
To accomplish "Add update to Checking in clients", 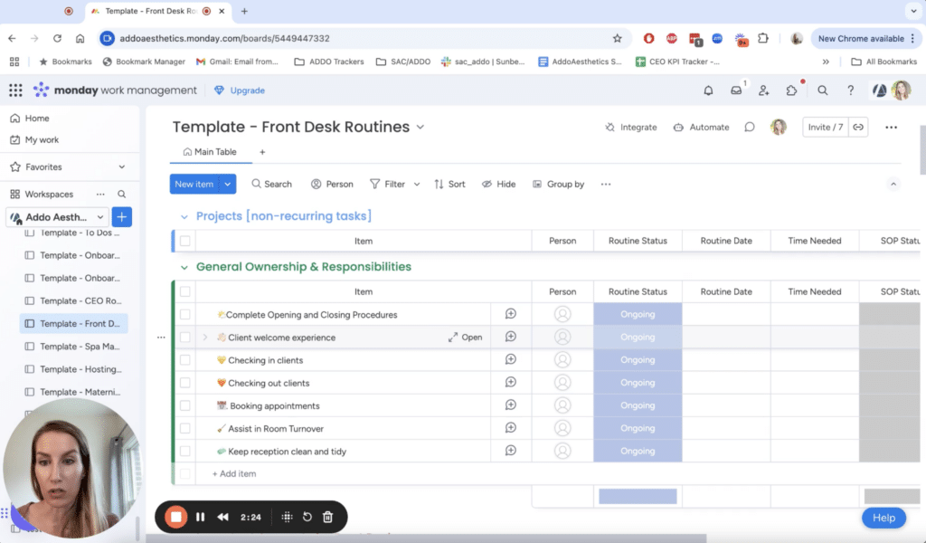I will tap(510, 360).
